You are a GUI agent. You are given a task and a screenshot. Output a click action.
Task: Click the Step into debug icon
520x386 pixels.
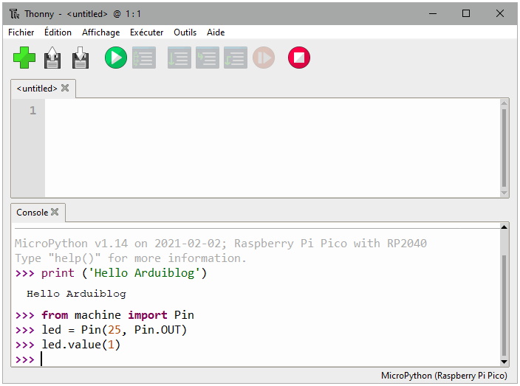coord(207,58)
